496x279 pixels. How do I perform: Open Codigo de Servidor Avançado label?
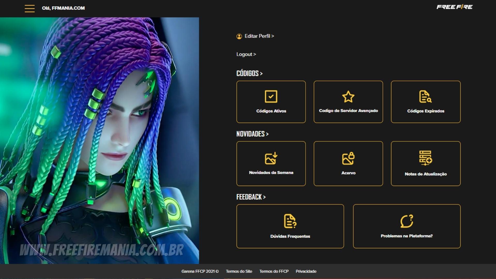pyautogui.click(x=348, y=111)
